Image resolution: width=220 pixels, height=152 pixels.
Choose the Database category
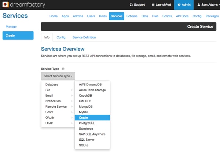[58, 85]
